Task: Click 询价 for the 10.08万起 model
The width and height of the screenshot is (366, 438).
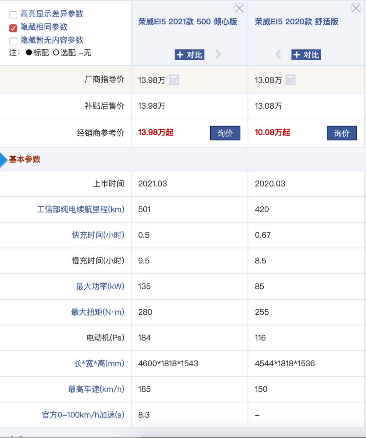Action: pyautogui.click(x=342, y=133)
